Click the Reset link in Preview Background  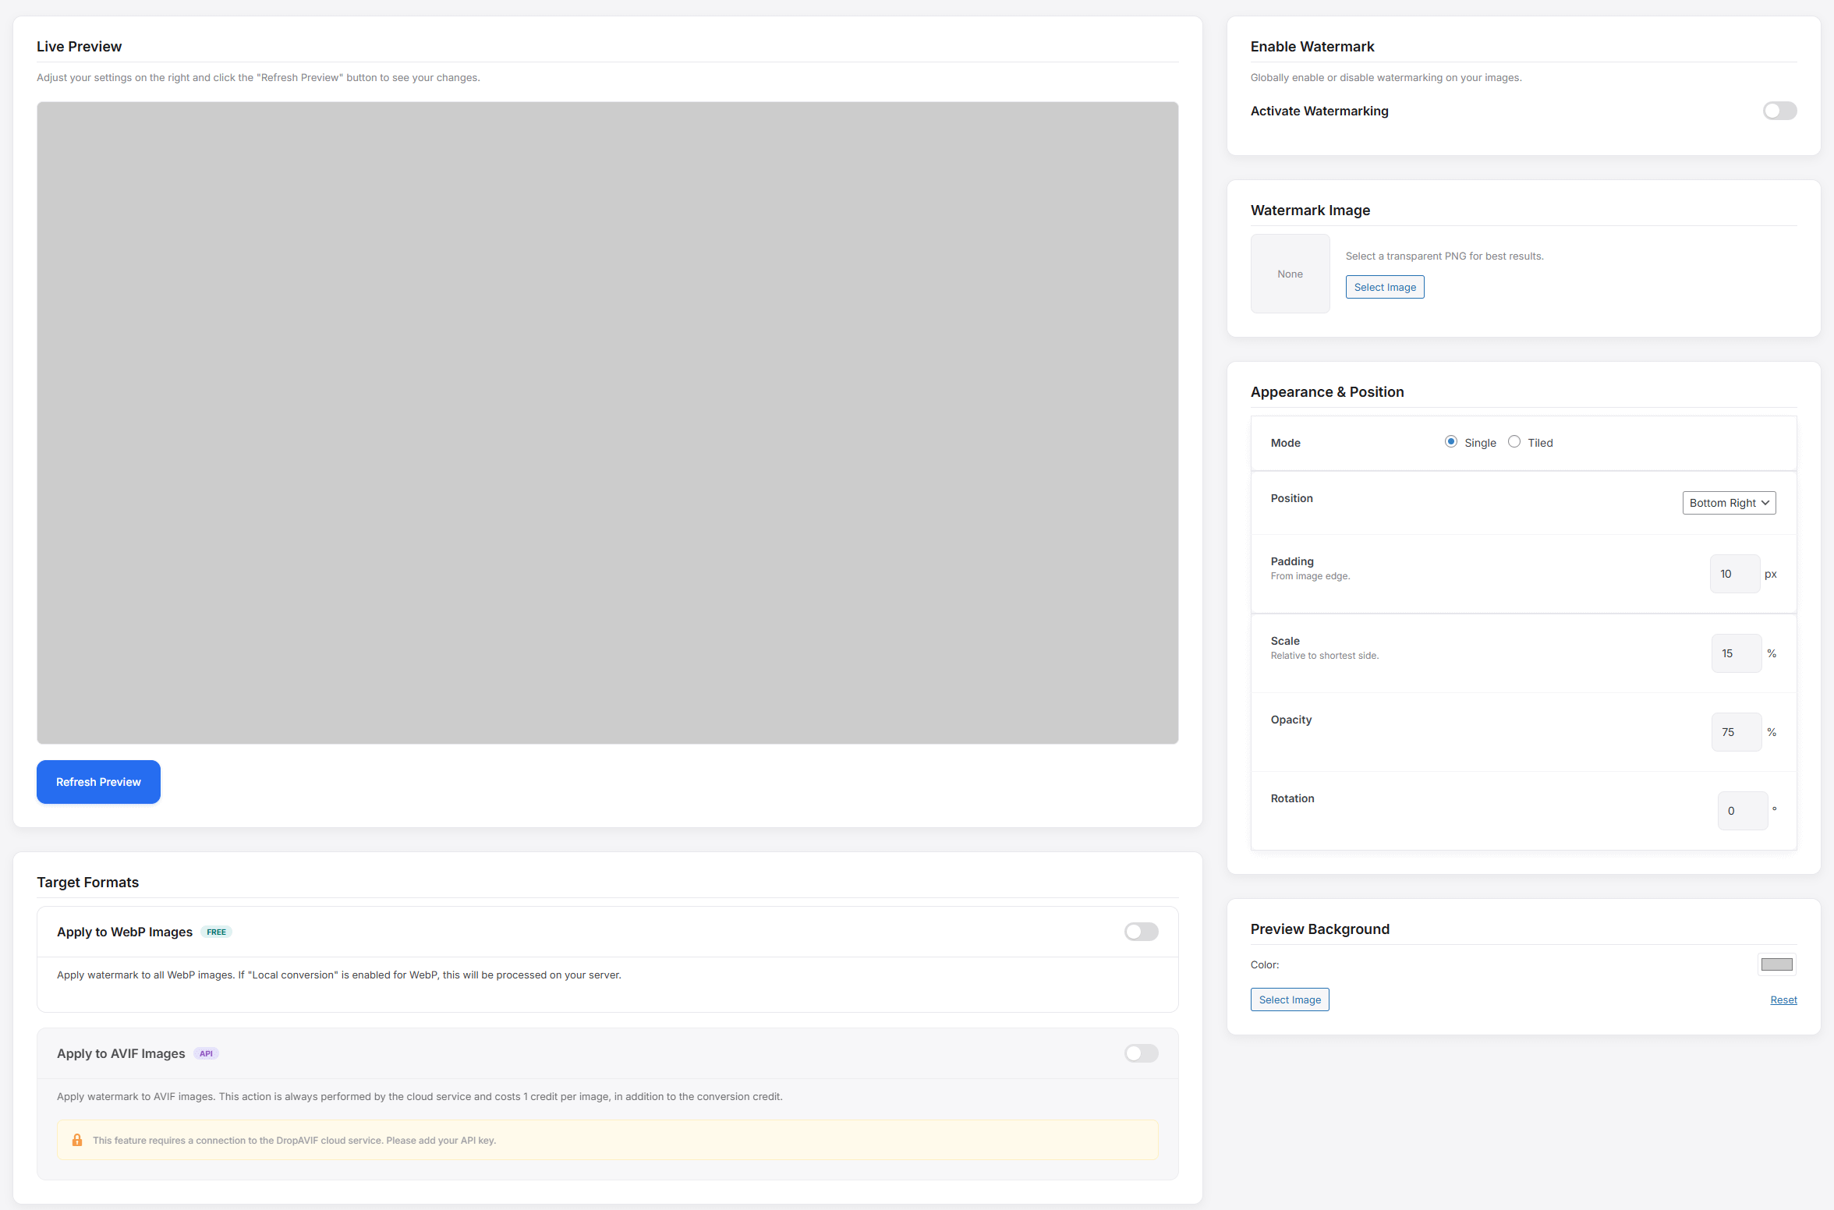[1783, 999]
